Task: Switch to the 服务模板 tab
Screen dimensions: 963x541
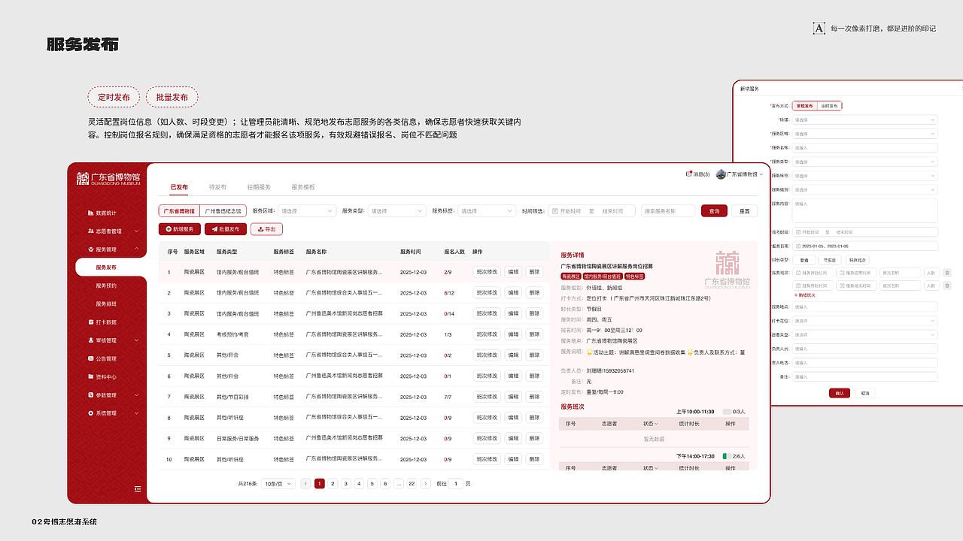Action: point(303,187)
